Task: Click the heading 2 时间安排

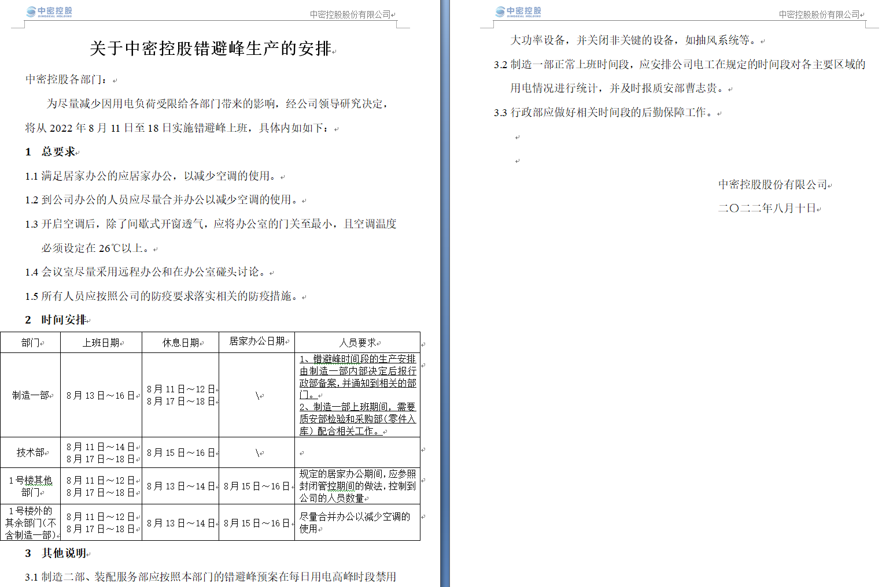Action: (56, 320)
